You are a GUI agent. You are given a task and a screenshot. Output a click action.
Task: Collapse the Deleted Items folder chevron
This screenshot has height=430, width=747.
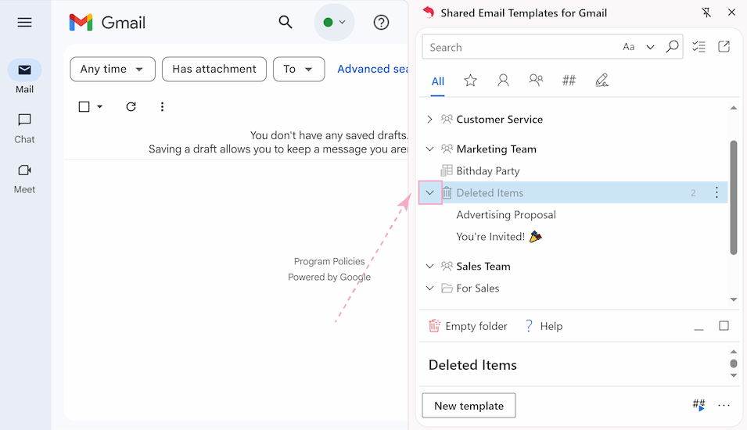pyautogui.click(x=430, y=193)
